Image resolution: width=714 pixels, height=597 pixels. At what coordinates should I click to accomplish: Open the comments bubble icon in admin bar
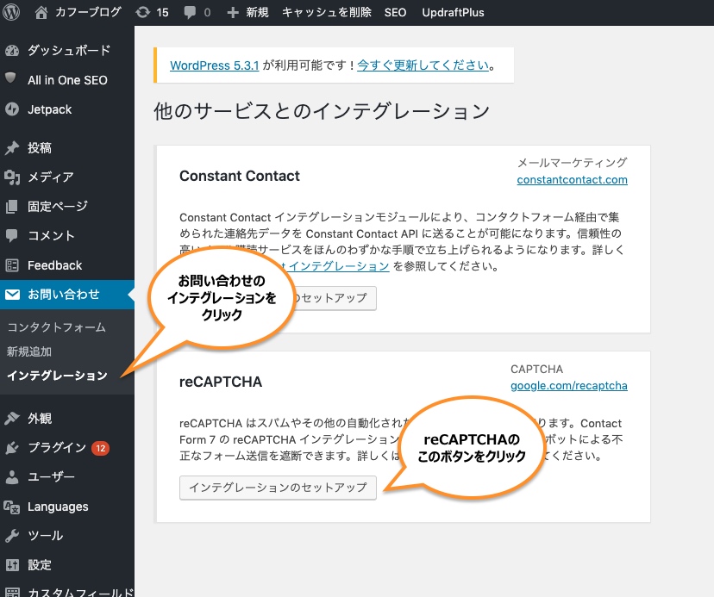click(190, 12)
